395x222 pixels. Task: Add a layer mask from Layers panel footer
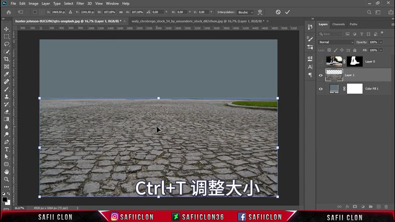(355, 207)
